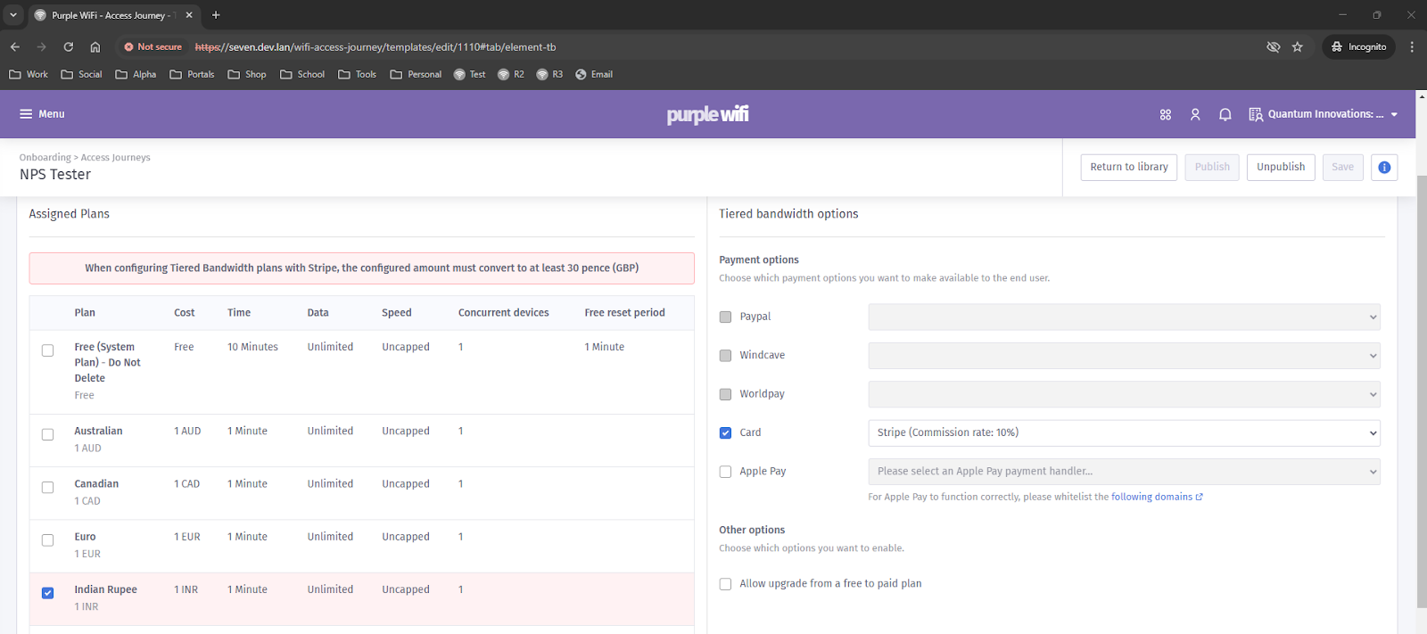The image size is (1427, 634).
Task: Click the Publish button
Action: point(1212,167)
